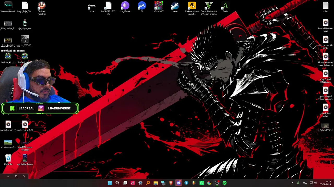Select the lmoha9i9 conan beat audio file
This screenshot has height=187, width=334.
[x=325, y=25]
